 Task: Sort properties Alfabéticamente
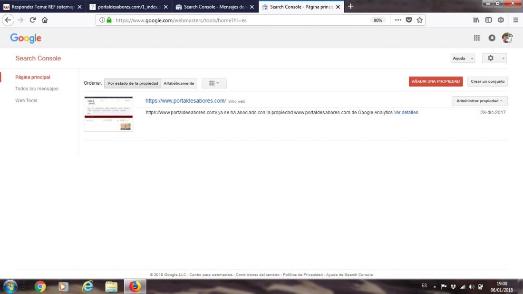[179, 83]
